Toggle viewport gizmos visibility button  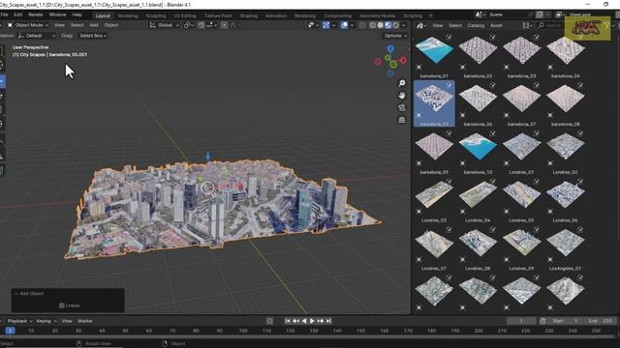pyautogui.click(x=326, y=25)
